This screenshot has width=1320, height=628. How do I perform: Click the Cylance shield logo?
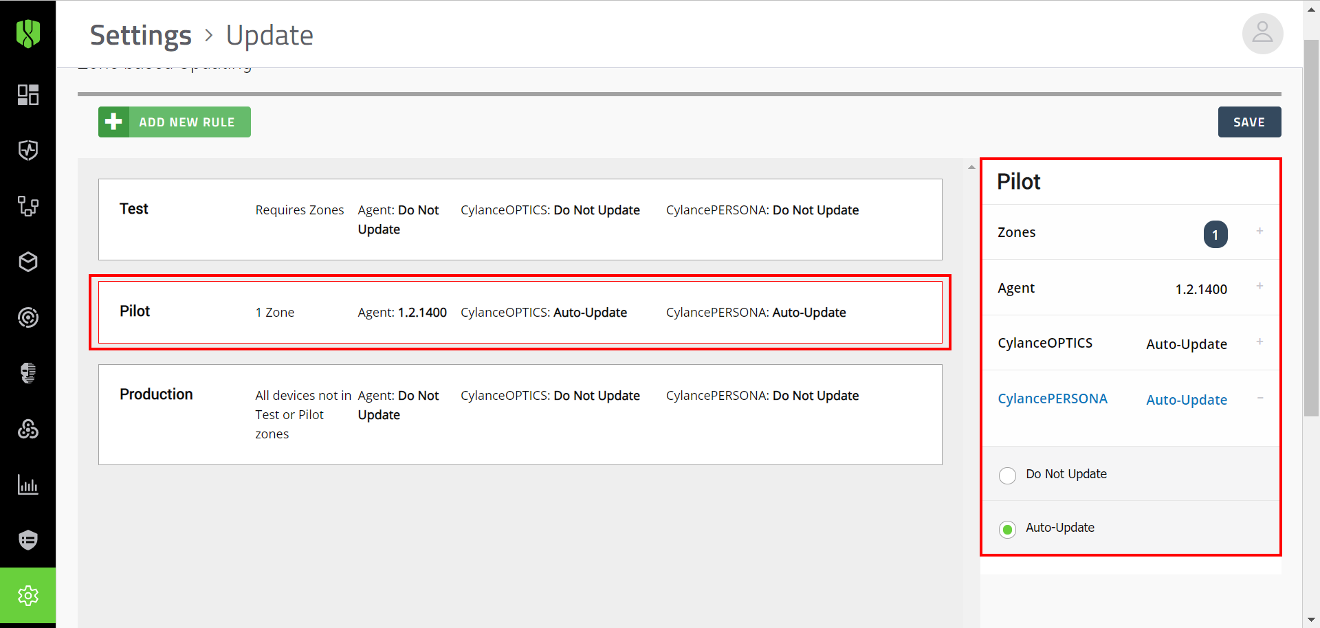28,33
